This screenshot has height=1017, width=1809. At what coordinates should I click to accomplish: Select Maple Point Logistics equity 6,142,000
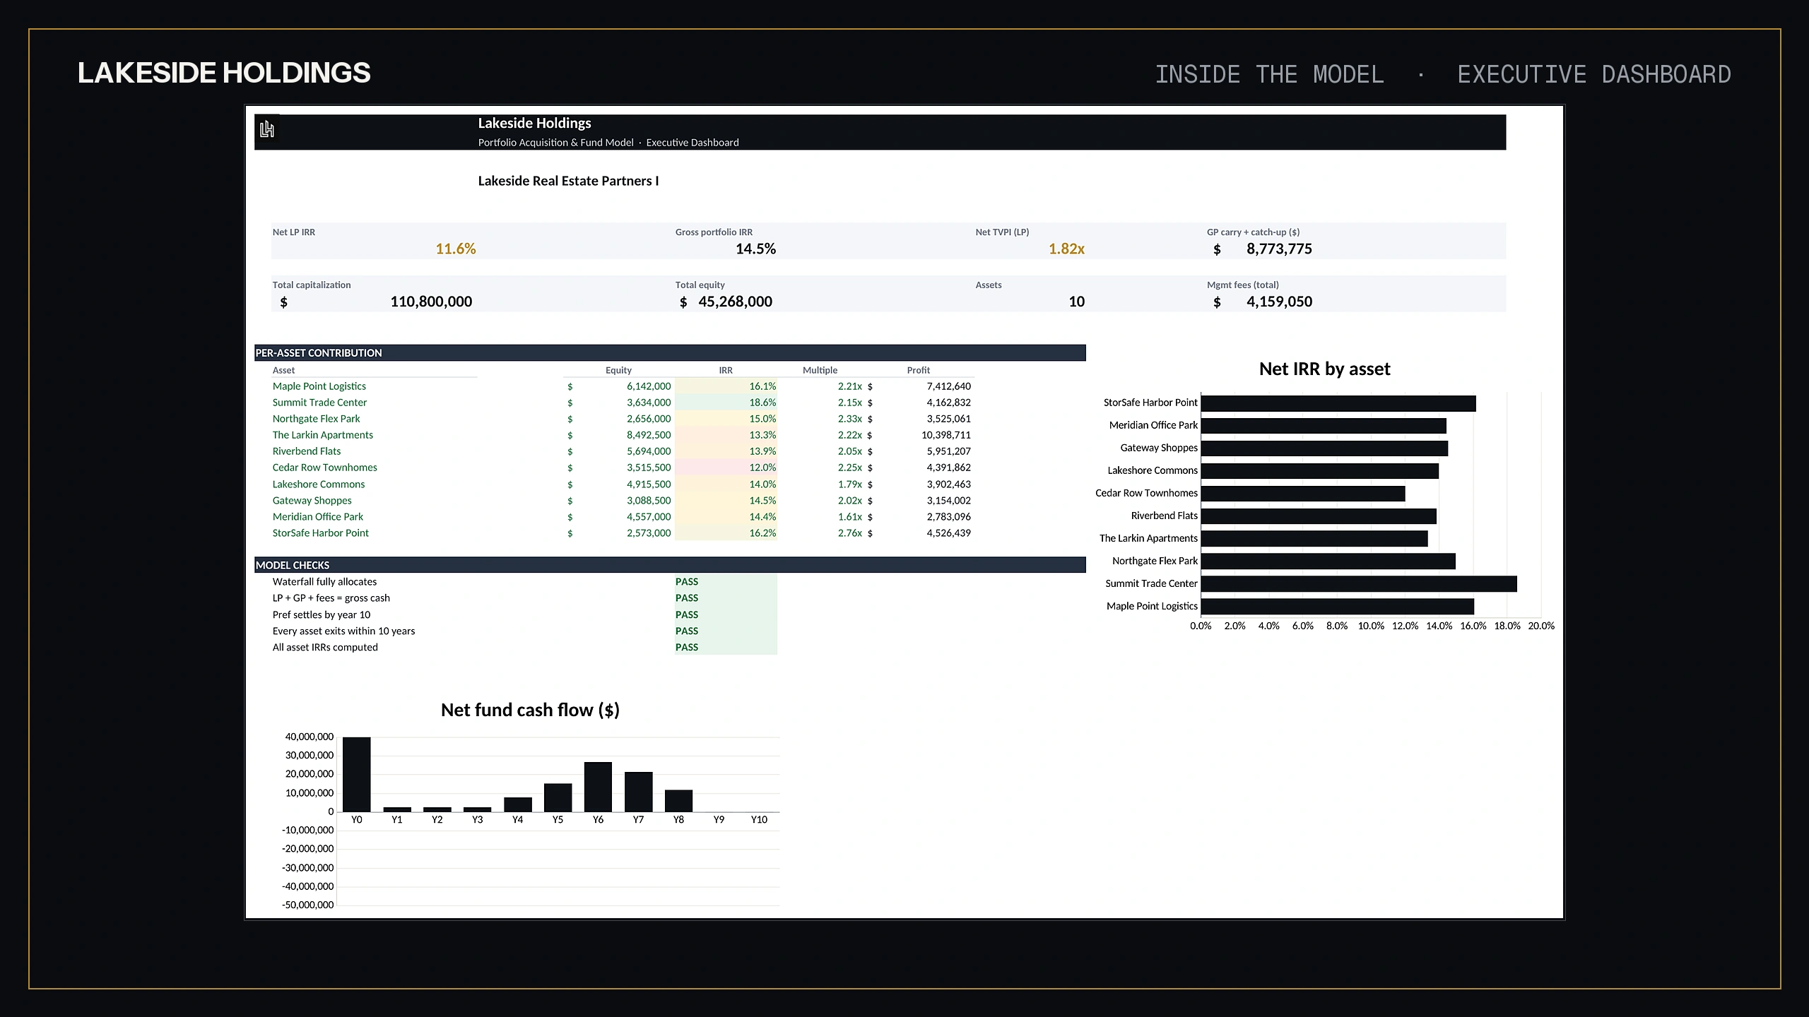(x=648, y=386)
